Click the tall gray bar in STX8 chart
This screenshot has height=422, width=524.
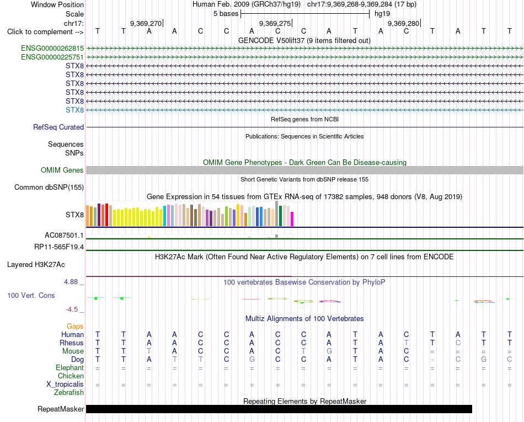point(277,214)
